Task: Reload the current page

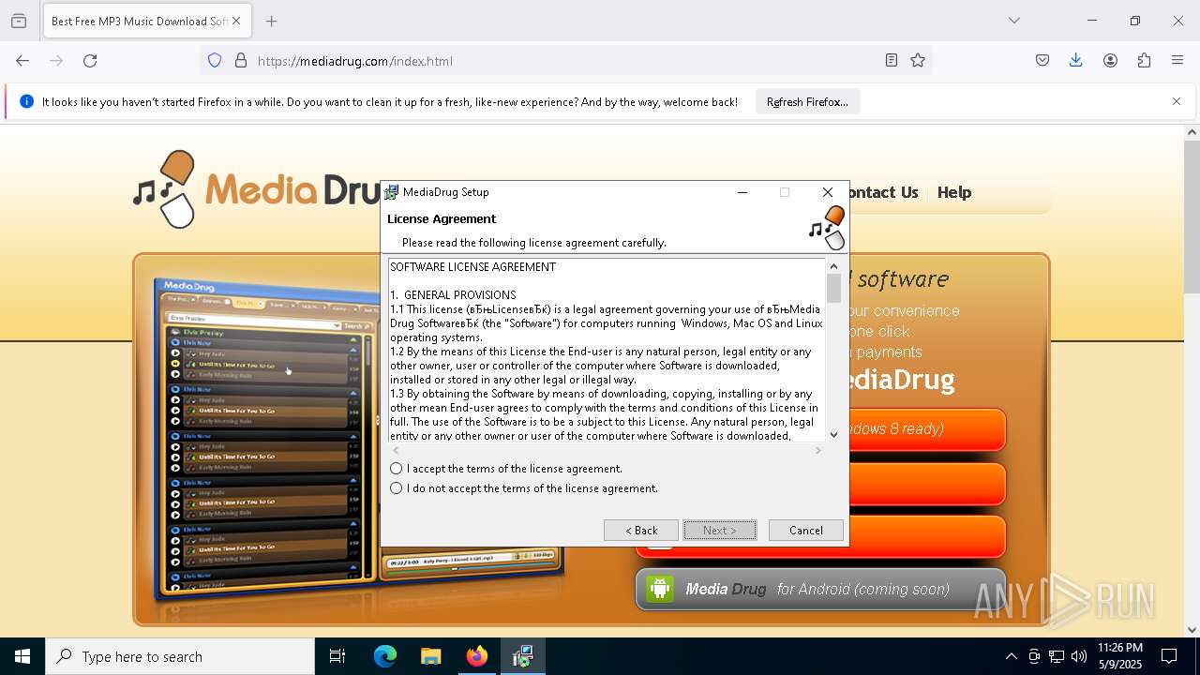Action: [x=90, y=61]
